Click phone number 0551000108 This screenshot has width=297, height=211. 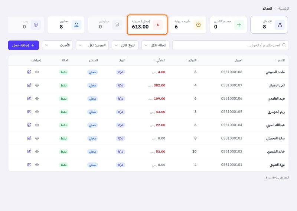click(x=232, y=72)
